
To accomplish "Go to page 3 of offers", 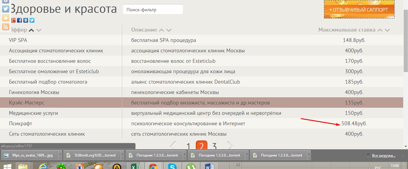I will click(x=214, y=146).
